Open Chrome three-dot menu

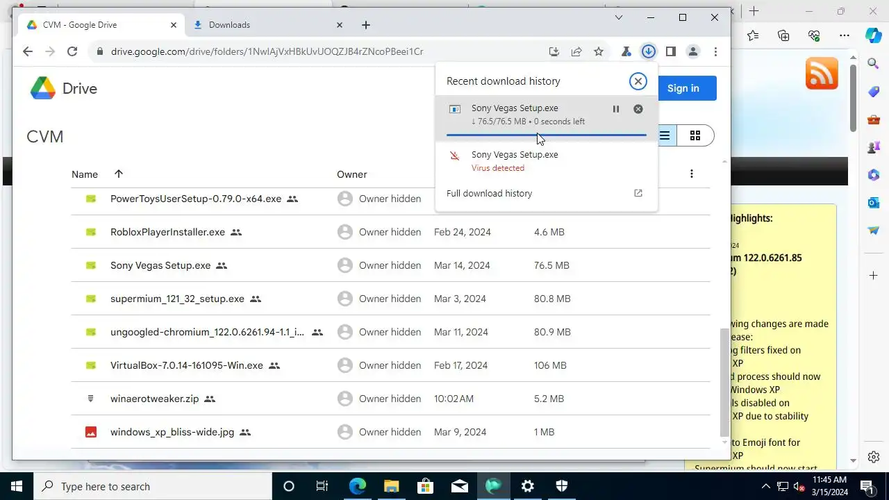[x=715, y=51]
